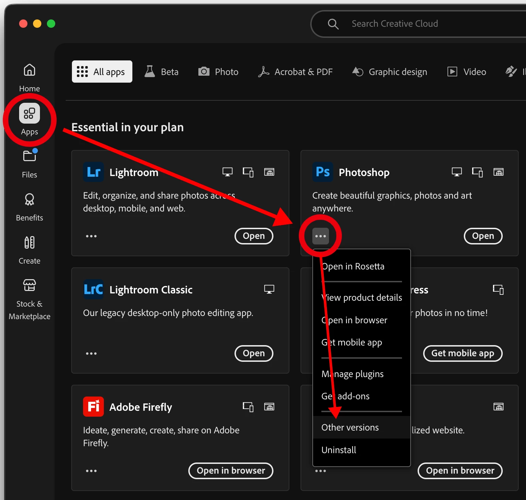This screenshot has height=500, width=526.
Task: Open Photoshop with its Open button
Action: point(483,236)
